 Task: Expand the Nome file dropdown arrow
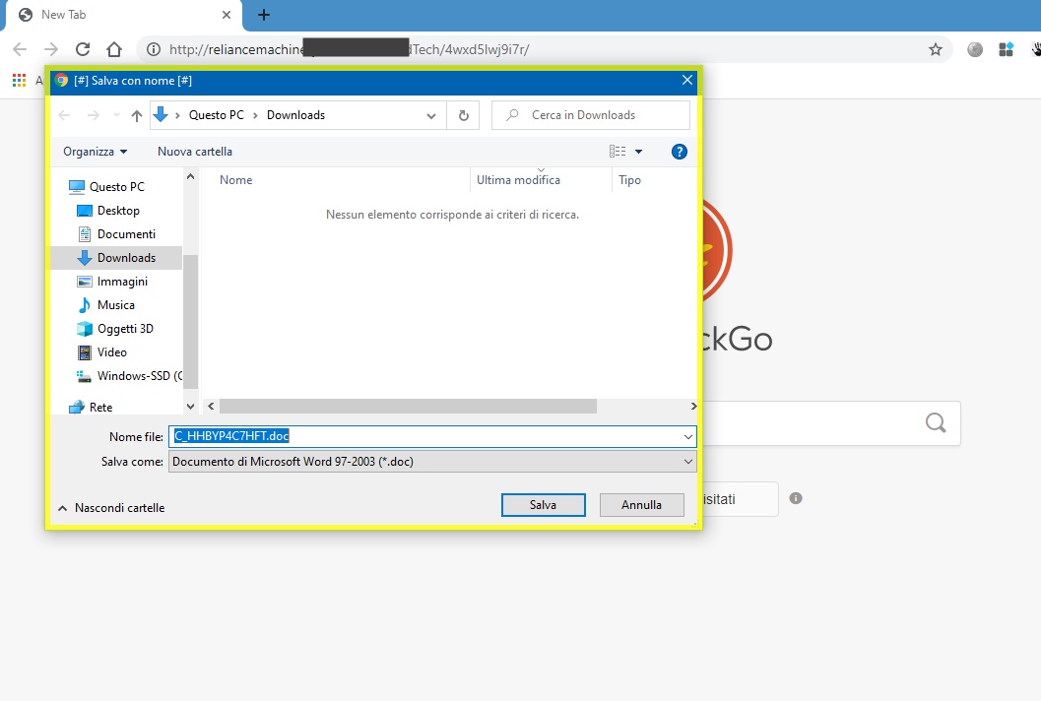click(x=687, y=436)
